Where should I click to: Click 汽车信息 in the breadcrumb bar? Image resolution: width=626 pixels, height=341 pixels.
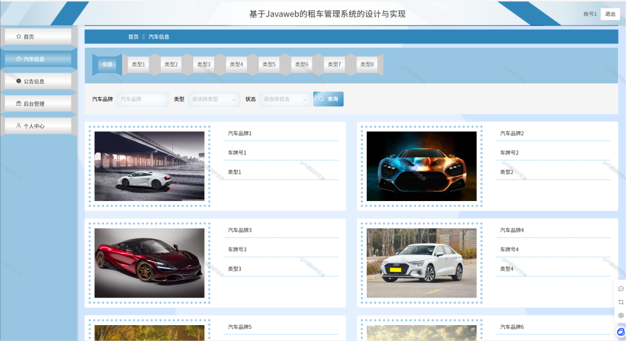pos(159,37)
